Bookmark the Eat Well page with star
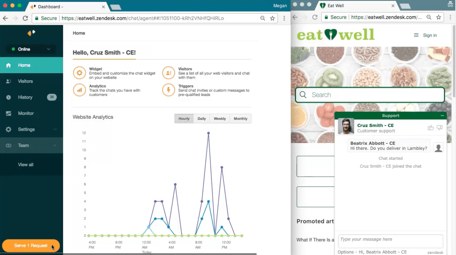Screen dimensions: 456x255 [439, 17]
